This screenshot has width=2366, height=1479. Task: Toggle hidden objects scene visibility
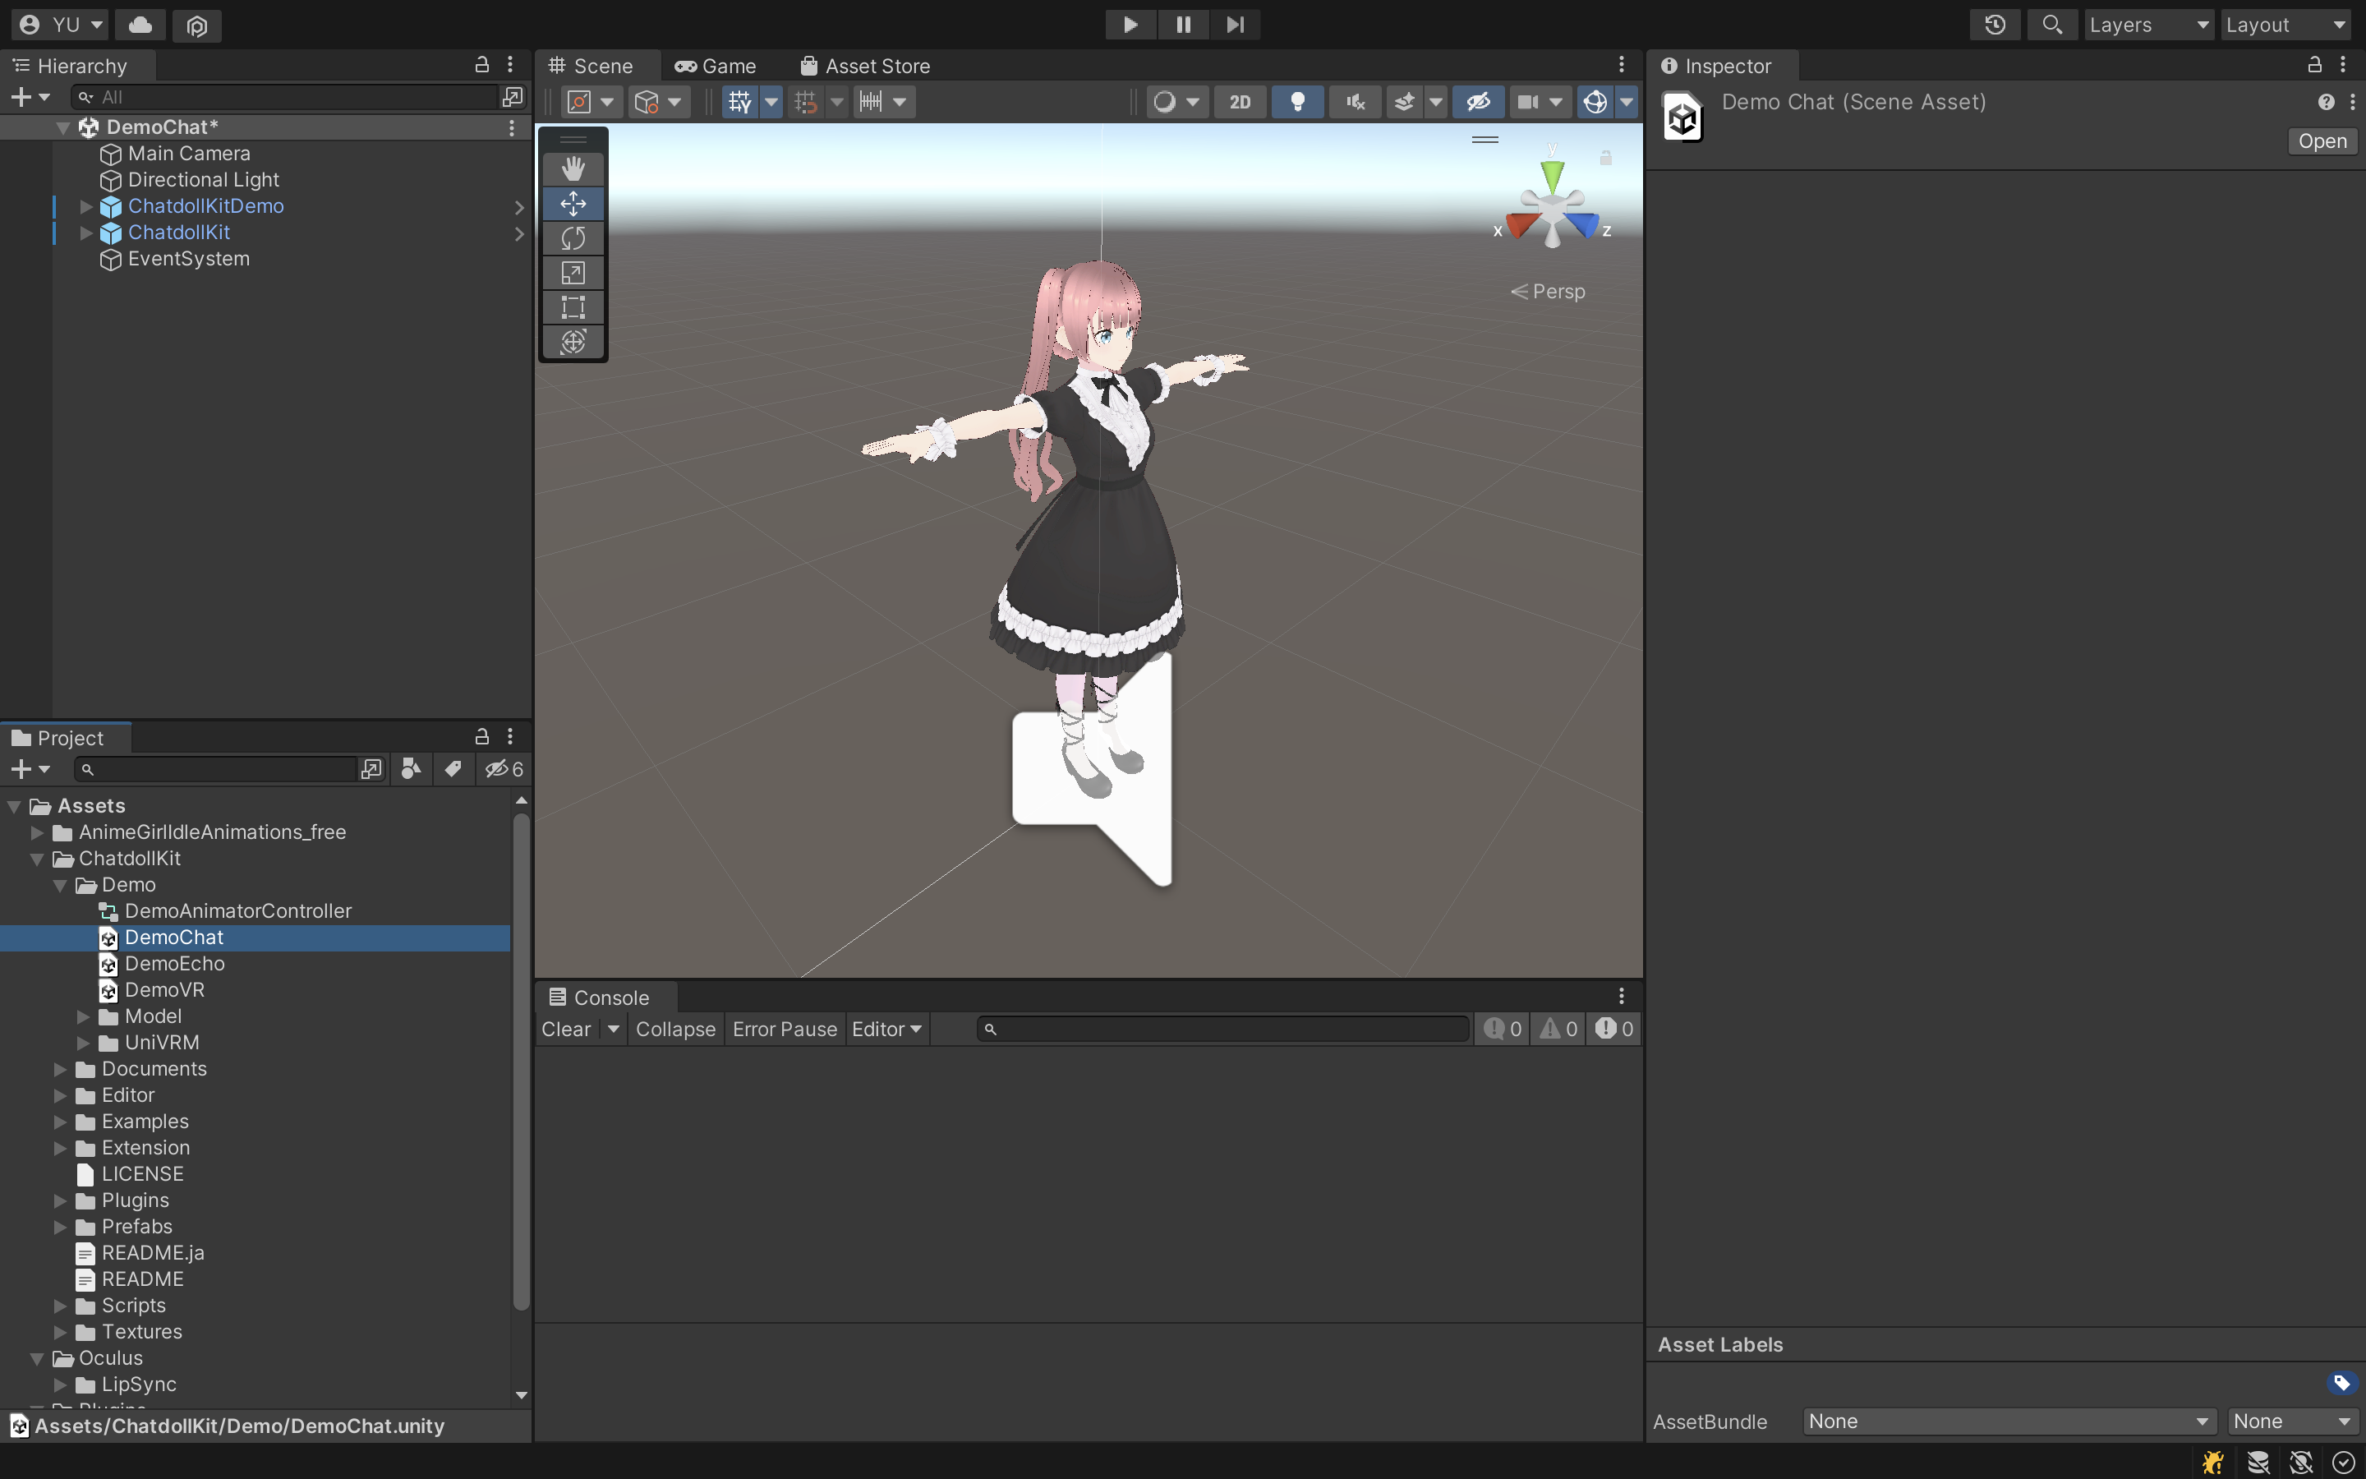[x=1477, y=102]
